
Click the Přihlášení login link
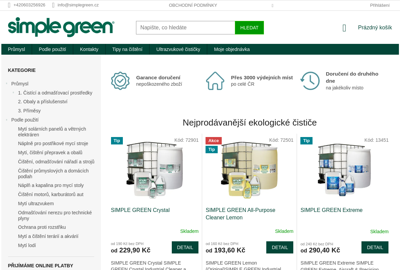point(380,5)
